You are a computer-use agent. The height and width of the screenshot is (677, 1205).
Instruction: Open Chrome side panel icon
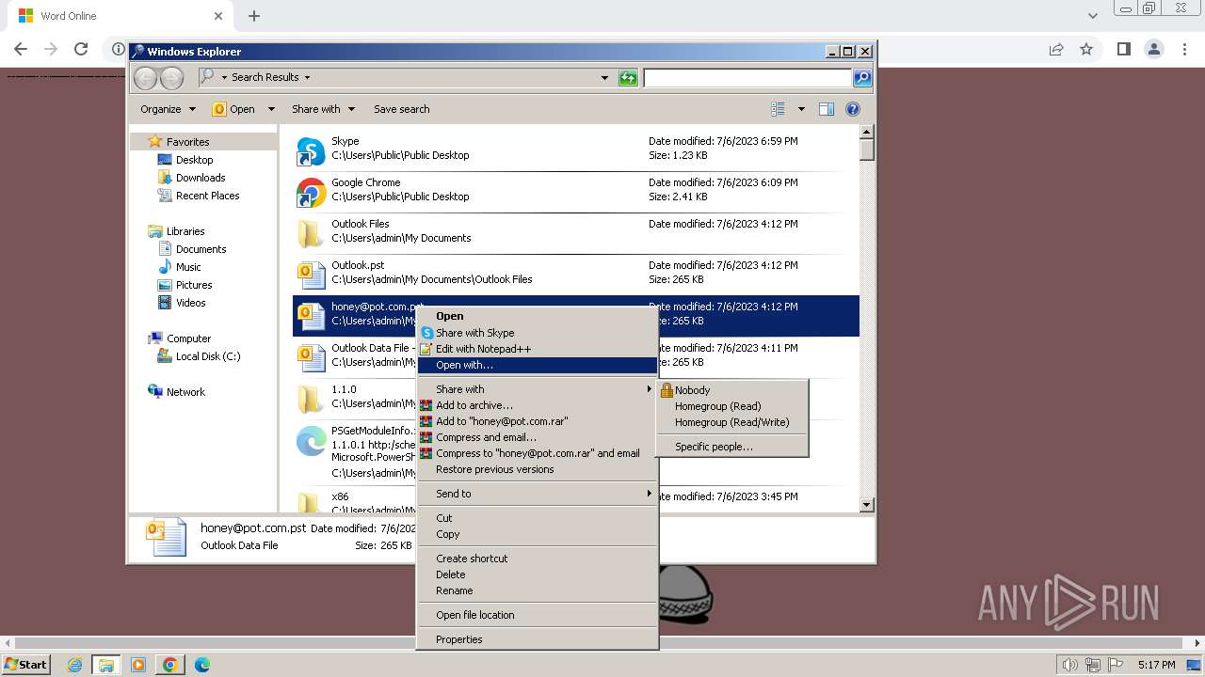[x=1123, y=49]
